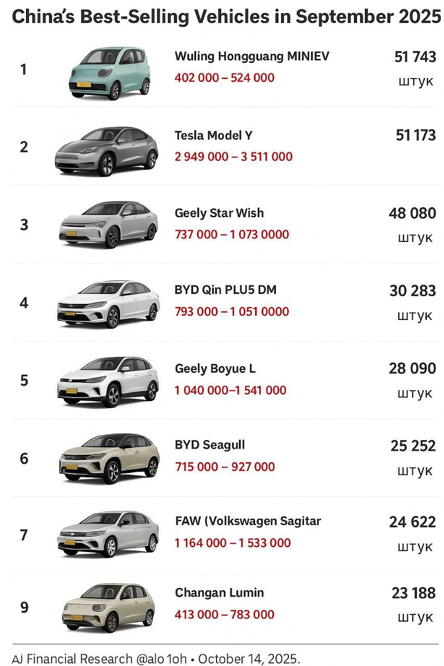Viewport: 444px width, 666px height.
Task: Click the turquoise Wuling Hongguang MINIEV car image
Action: [x=110, y=72]
